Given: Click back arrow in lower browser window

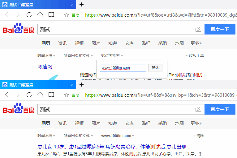Looking at the screenshot, I should (x=7, y=95).
